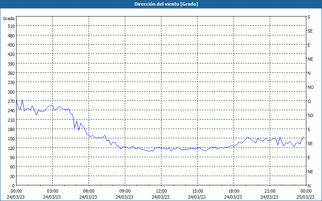Select the 06:00 x-axis time label
This screenshot has width=322, height=201.
coord(89,191)
